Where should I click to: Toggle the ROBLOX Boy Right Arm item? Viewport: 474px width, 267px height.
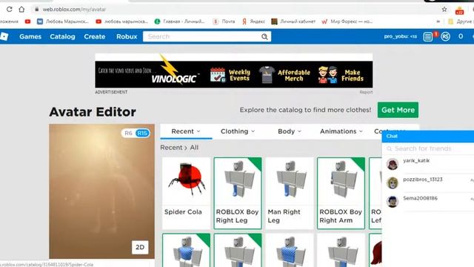(341, 193)
